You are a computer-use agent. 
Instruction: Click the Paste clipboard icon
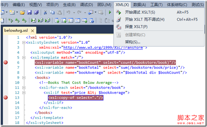point(59,12)
